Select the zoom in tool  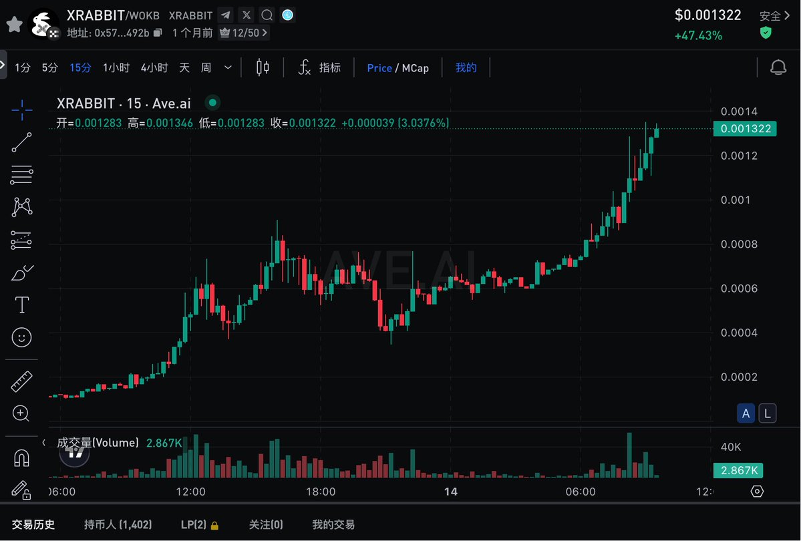21,413
